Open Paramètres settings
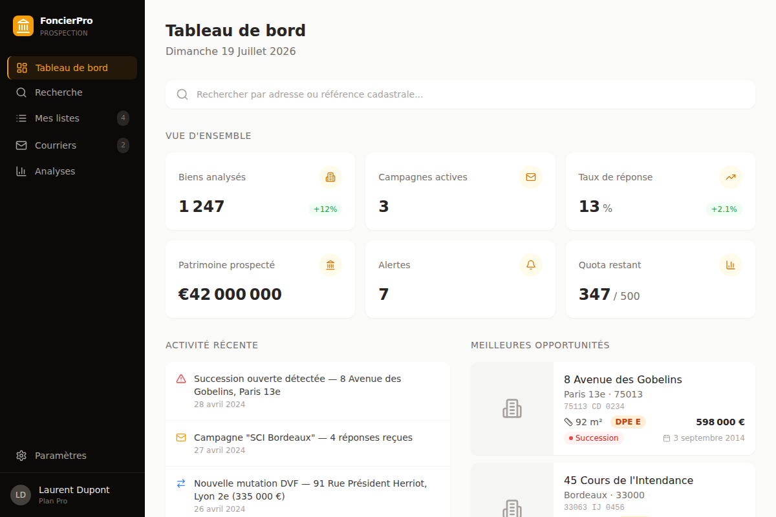 point(72,456)
